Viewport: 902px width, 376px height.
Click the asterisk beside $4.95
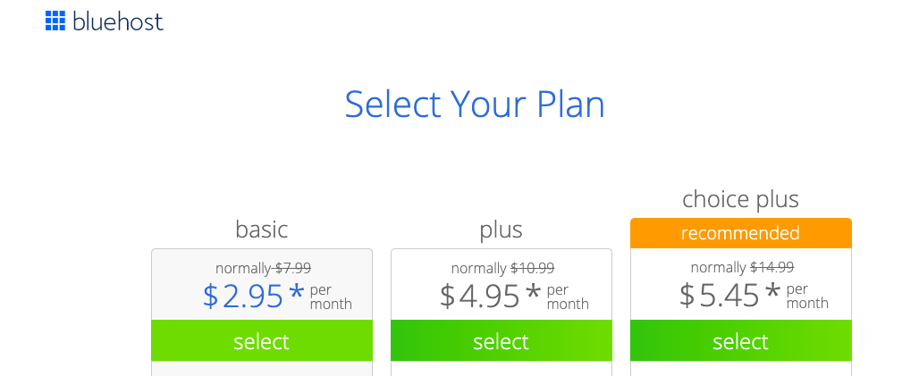tap(534, 291)
